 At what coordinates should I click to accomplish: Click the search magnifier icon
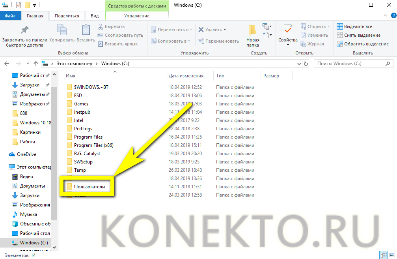click(x=388, y=64)
